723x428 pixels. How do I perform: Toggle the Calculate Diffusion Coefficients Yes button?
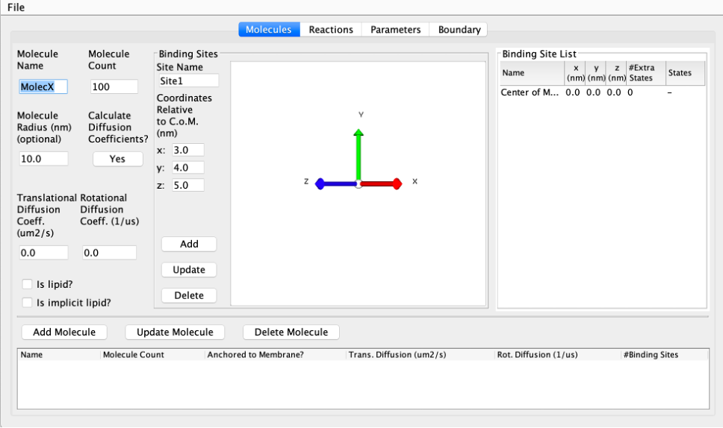coord(117,159)
